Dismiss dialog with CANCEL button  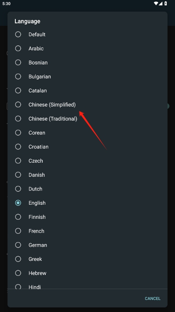pos(153,298)
